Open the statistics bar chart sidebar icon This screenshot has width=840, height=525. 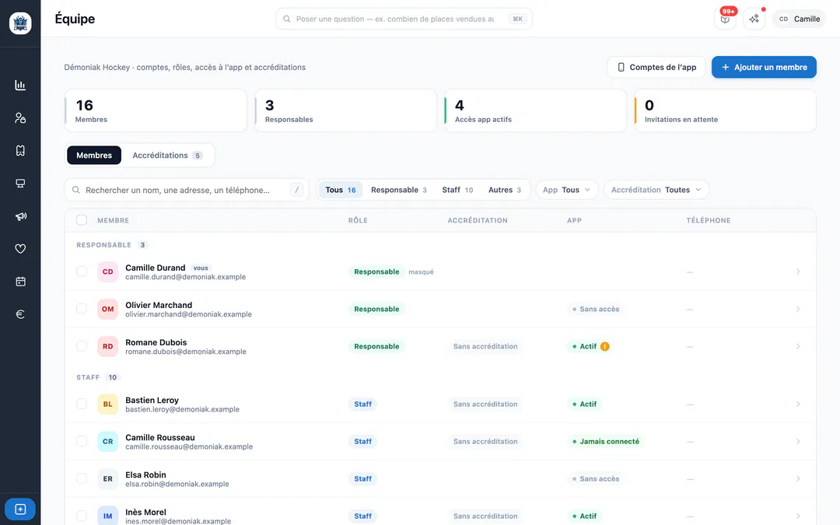click(20, 86)
